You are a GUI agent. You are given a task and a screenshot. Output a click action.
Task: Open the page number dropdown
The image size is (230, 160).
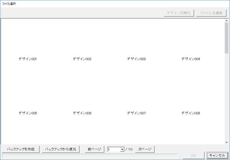[x=122, y=149]
